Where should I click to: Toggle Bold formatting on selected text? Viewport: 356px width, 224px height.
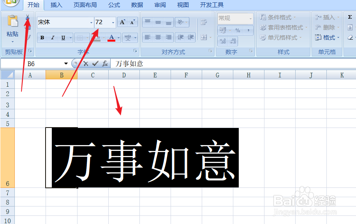coord(42,37)
